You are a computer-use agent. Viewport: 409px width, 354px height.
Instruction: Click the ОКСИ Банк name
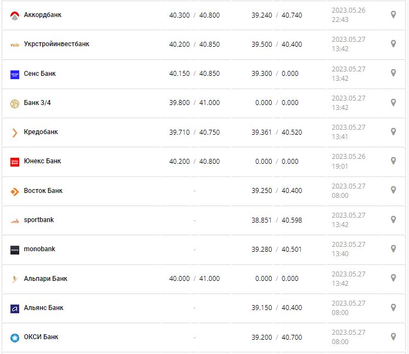pyautogui.click(x=41, y=337)
